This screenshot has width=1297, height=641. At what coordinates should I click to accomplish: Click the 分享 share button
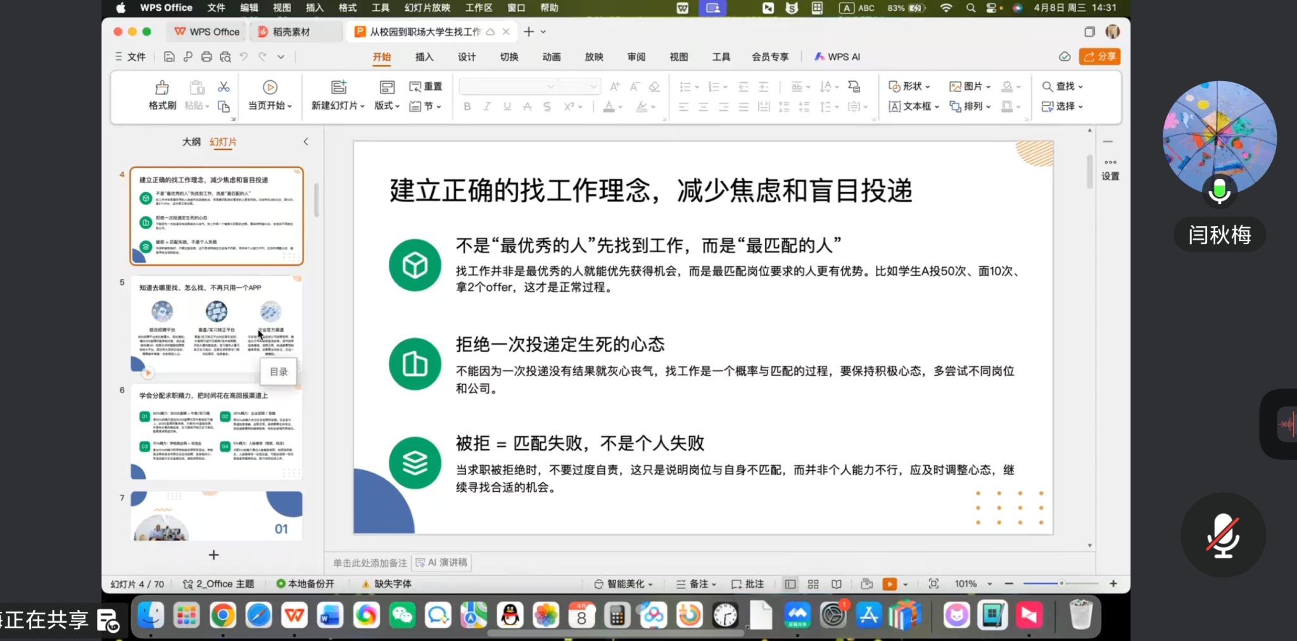point(1099,57)
